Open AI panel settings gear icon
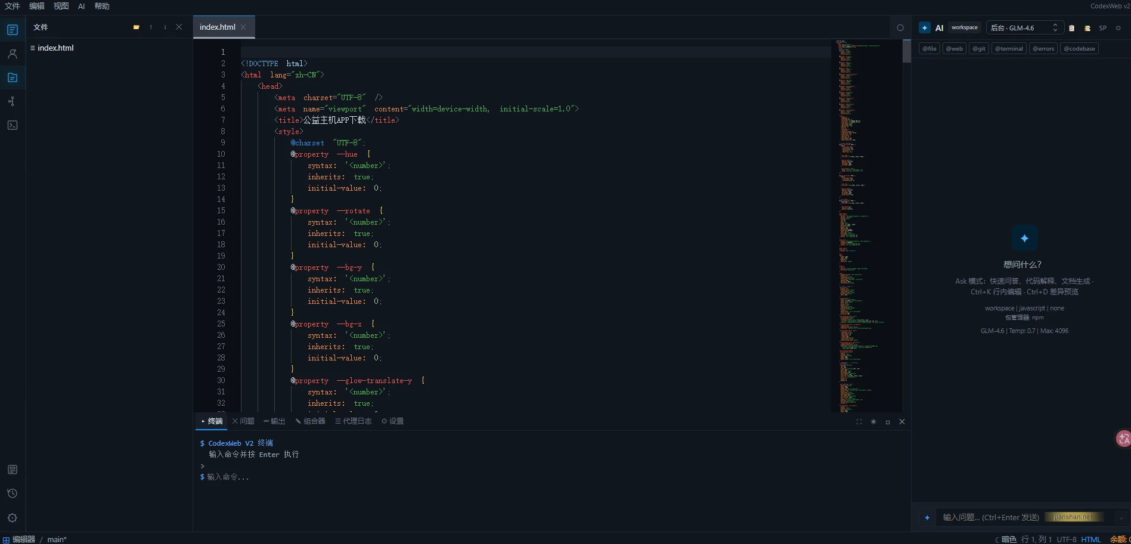The height and width of the screenshot is (544, 1131). point(1118,28)
